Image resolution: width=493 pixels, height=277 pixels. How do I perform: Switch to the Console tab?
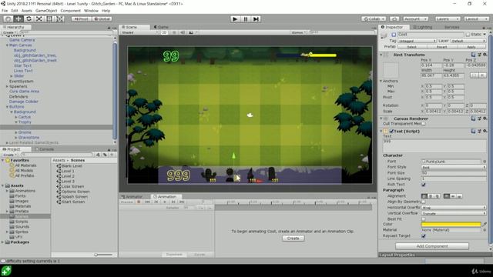tap(45, 149)
